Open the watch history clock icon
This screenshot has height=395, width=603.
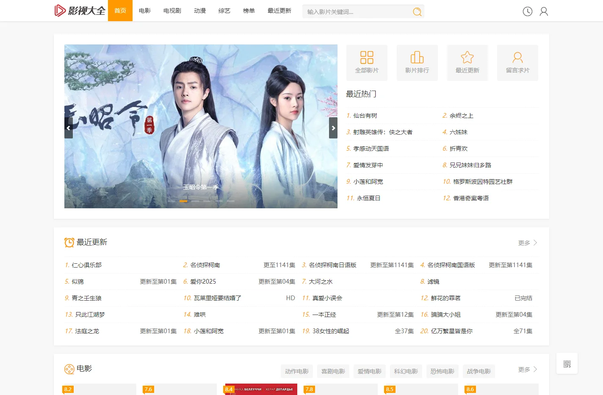(x=527, y=11)
